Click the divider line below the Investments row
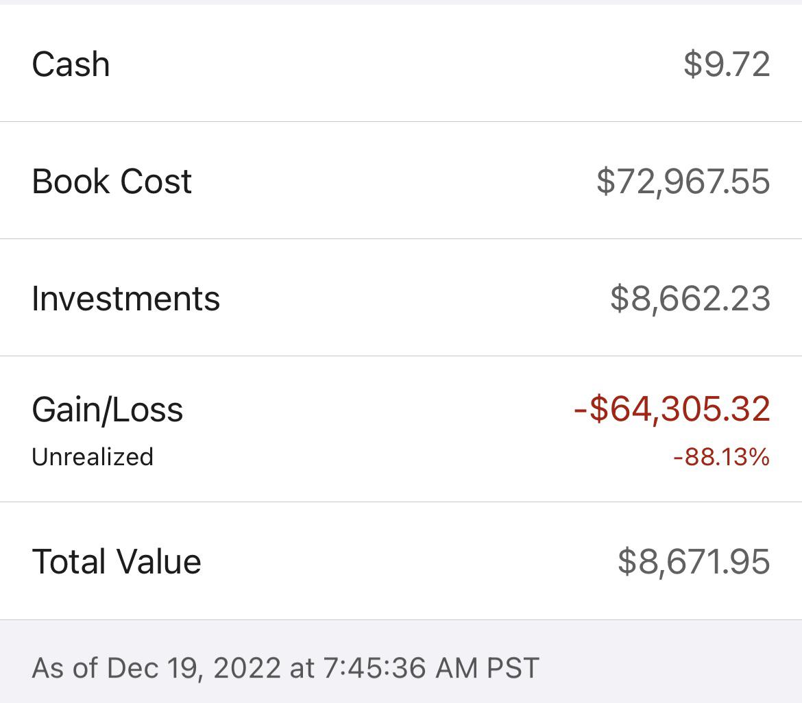Viewport: 802px width, 703px height. pyautogui.click(x=401, y=356)
